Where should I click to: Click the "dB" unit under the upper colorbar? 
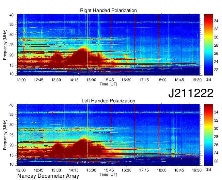pos(208,80)
